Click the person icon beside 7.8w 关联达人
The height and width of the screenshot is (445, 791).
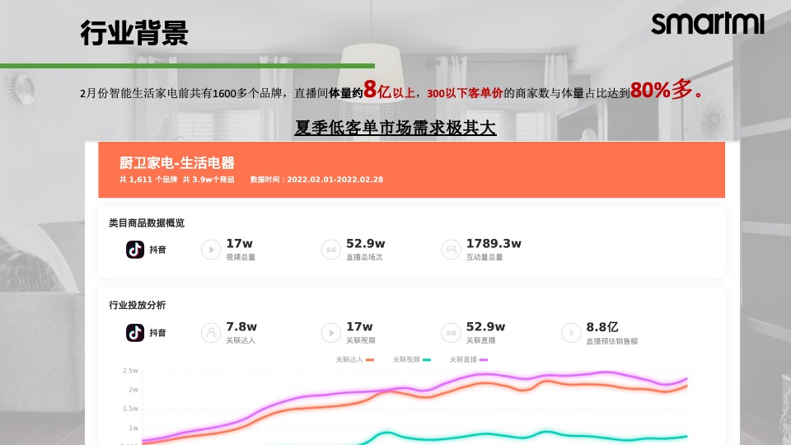pyautogui.click(x=211, y=333)
